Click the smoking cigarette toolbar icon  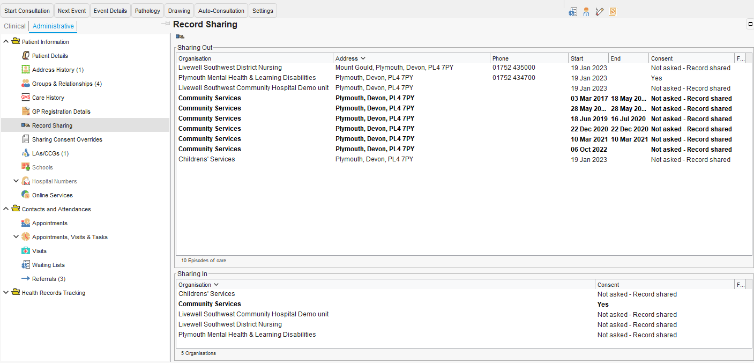600,12
